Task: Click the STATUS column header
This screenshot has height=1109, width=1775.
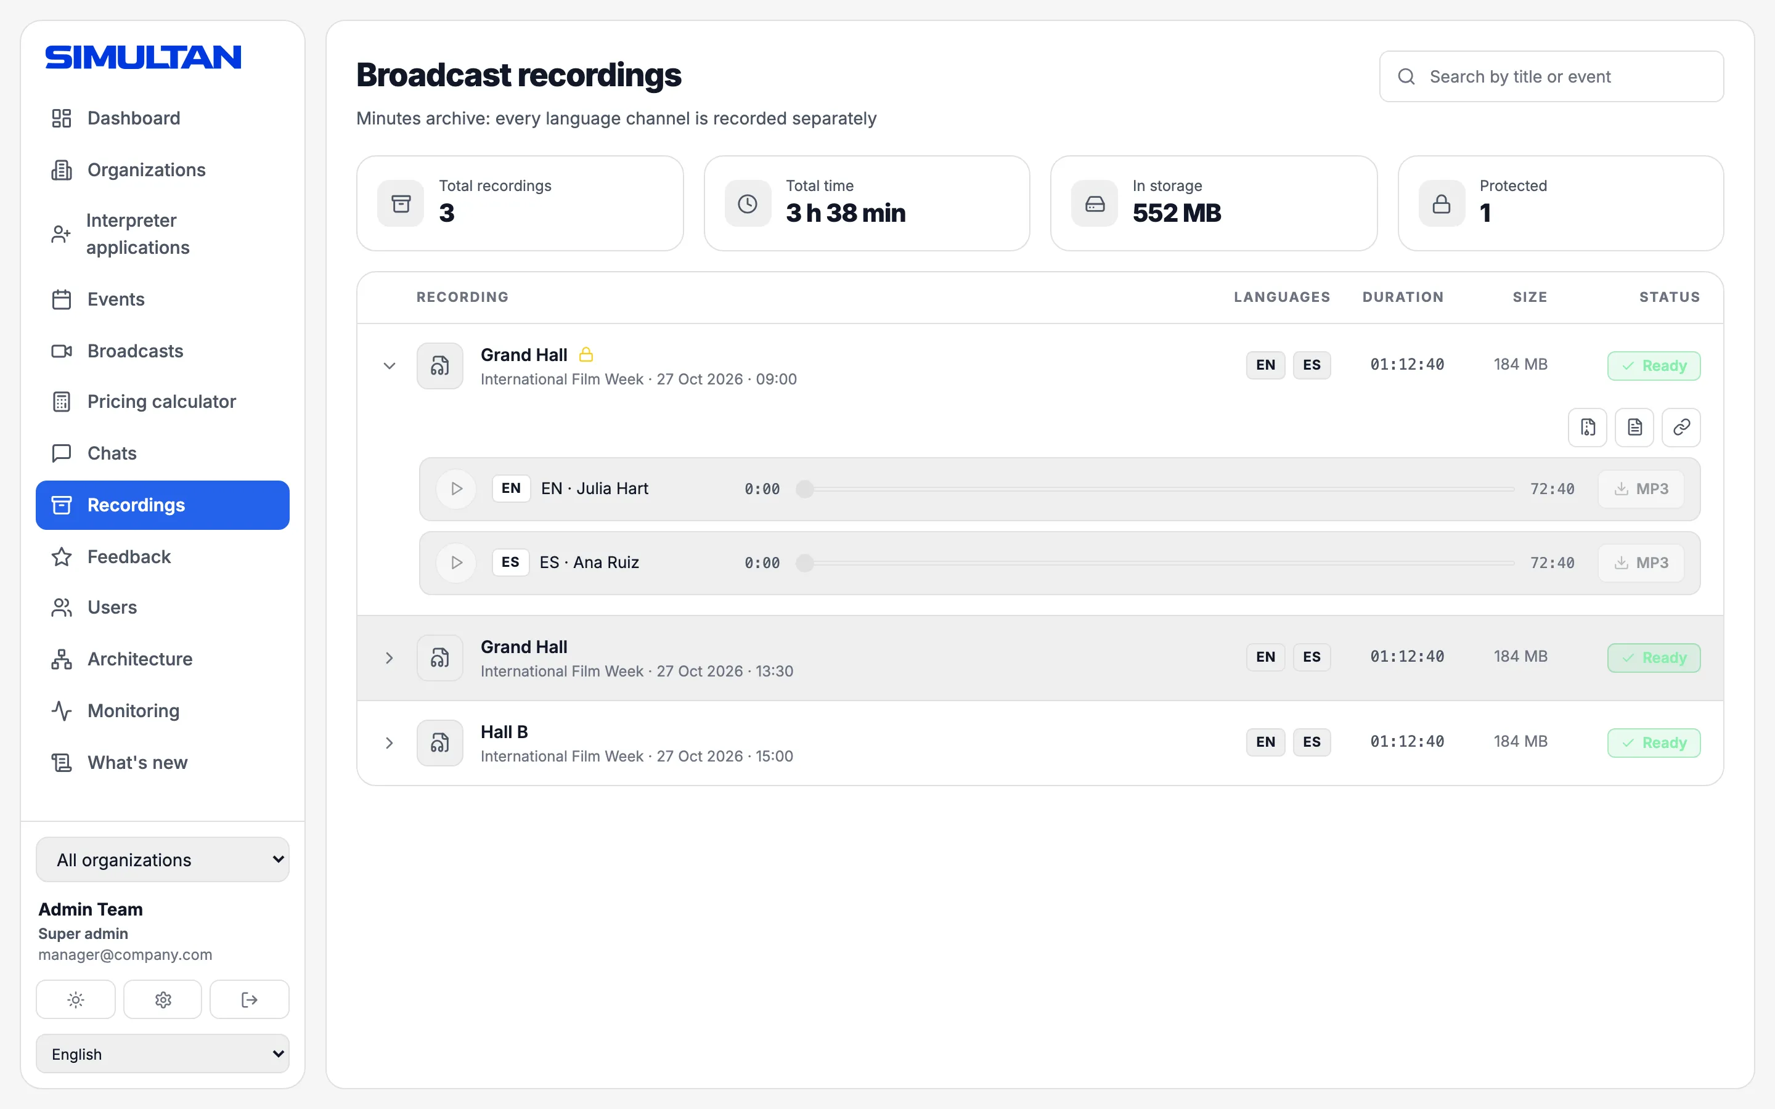Action: pyautogui.click(x=1670, y=297)
